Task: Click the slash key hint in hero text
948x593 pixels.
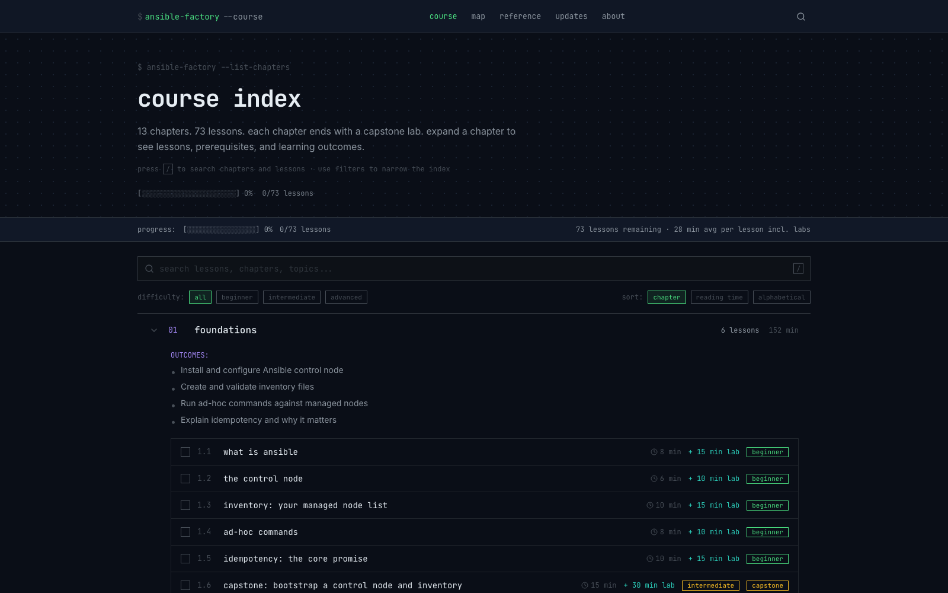Action: pyautogui.click(x=168, y=169)
